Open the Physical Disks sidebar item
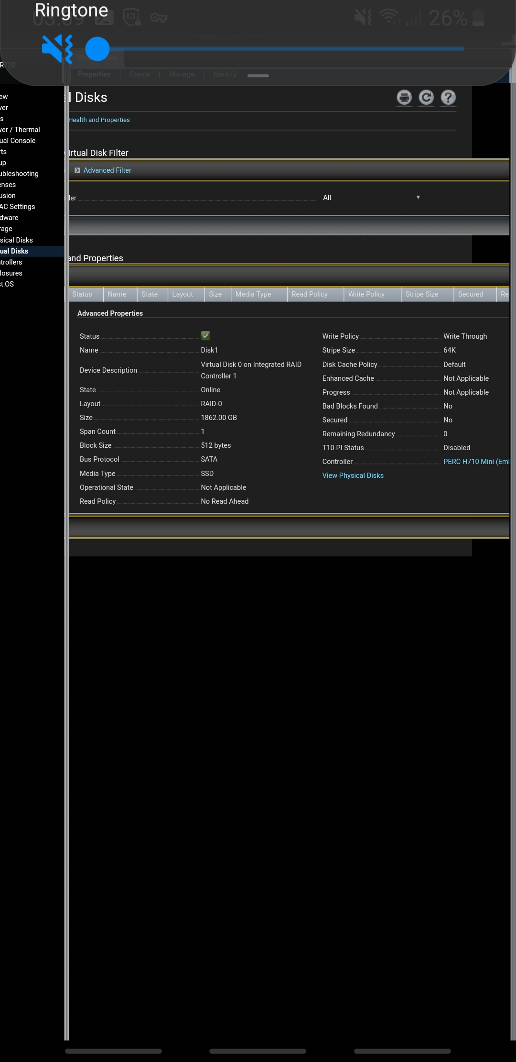This screenshot has height=1062, width=516. pos(17,240)
